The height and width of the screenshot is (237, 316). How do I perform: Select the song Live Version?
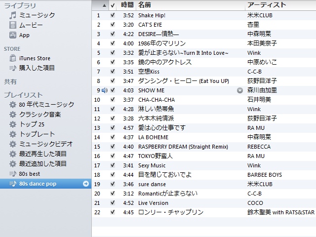pyautogui.click(x=153, y=203)
